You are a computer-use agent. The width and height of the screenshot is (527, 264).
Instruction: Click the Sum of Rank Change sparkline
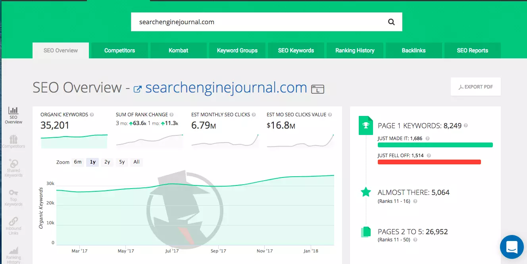click(x=150, y=141)
